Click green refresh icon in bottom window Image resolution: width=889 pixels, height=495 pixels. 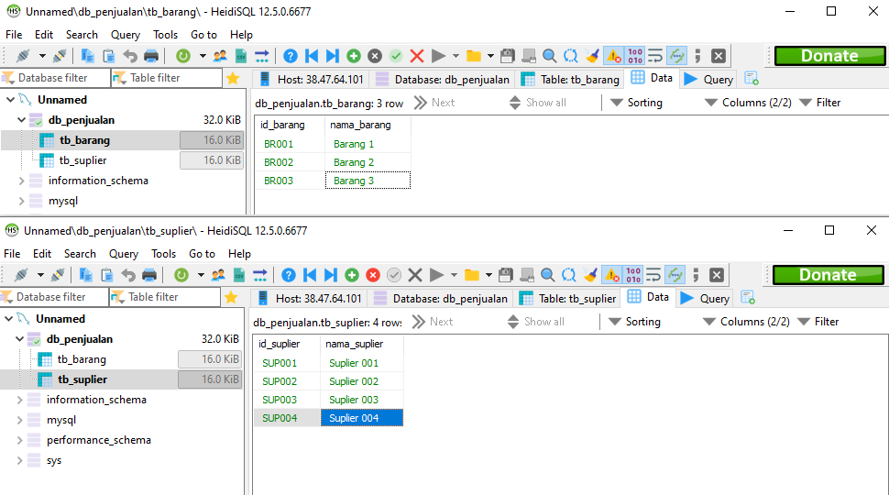(181, 275)
